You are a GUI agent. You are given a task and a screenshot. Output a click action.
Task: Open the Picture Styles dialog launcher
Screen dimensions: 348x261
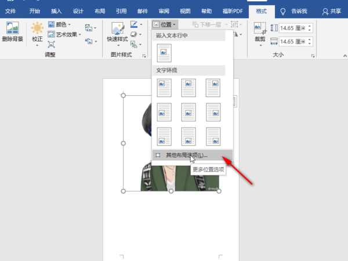point(144,56)
